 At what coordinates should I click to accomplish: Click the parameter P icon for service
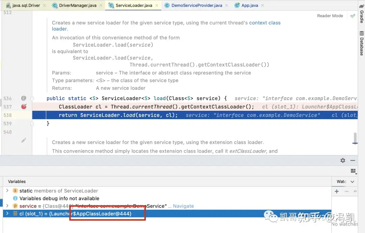coord(15,206)
